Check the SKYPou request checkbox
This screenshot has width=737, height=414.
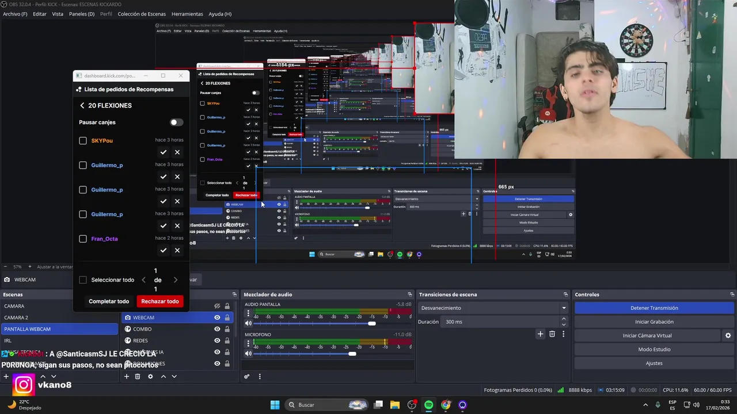tap(83, 141)
